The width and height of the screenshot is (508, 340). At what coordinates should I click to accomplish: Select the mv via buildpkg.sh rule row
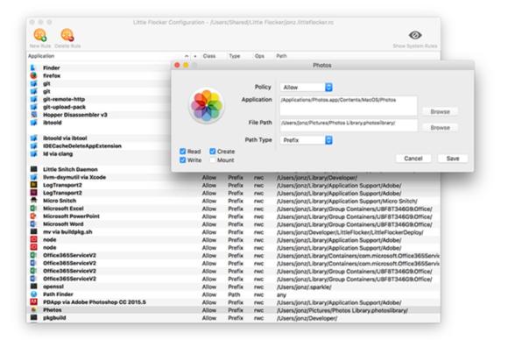click(x=233, y=231)
